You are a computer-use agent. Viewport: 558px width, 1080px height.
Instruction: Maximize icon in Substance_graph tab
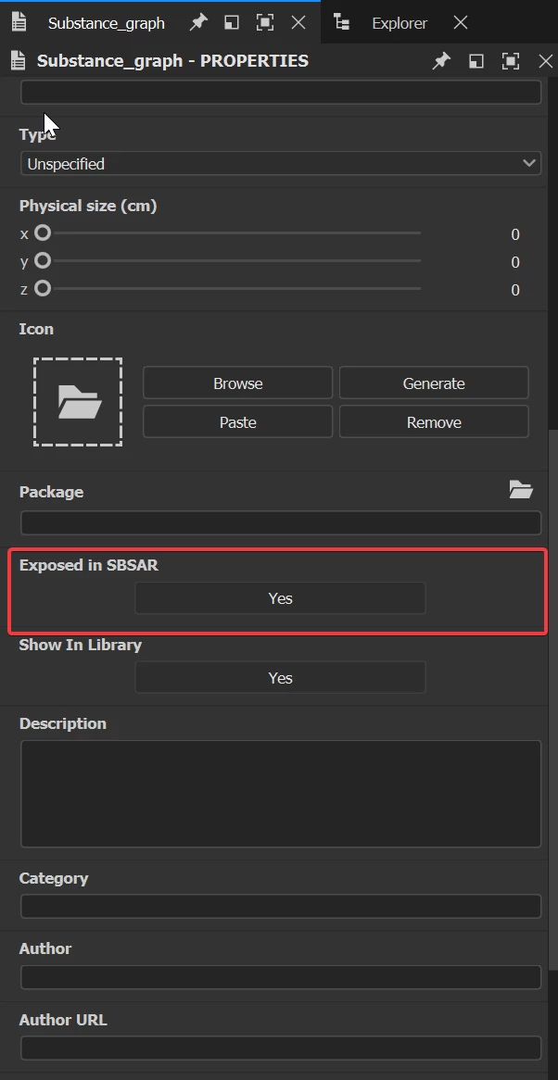264,23
